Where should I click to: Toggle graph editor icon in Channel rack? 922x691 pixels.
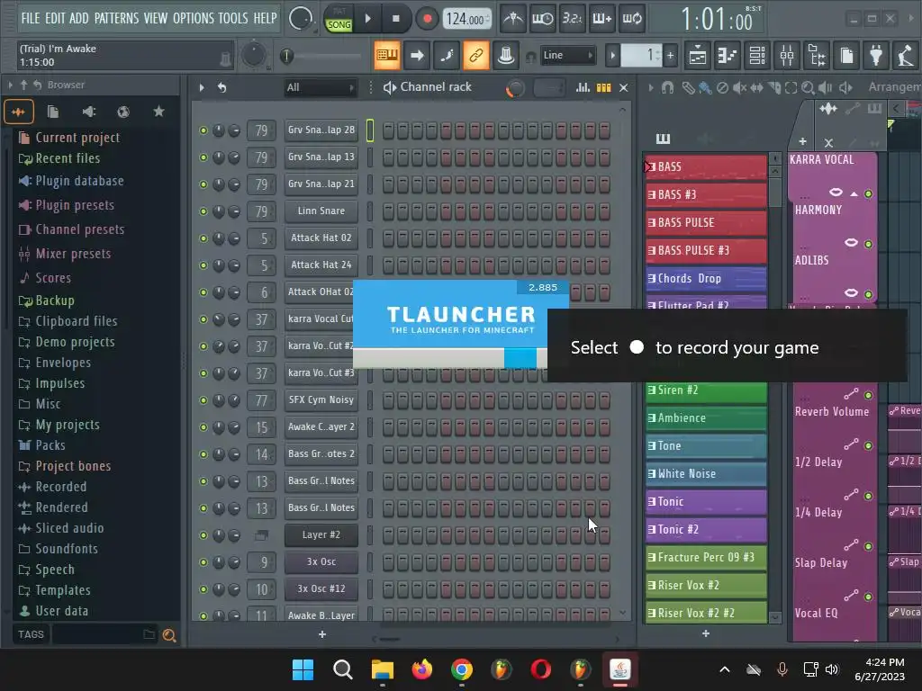point(583,87)
